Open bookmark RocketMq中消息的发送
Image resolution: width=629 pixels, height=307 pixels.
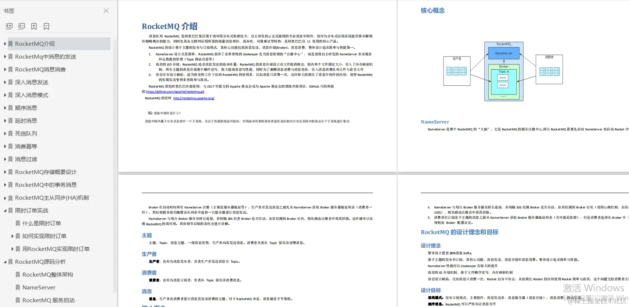tap(46, 56)
